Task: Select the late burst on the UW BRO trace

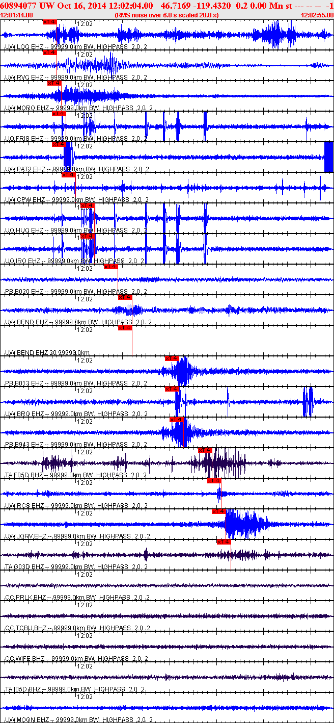Action: point(308,402)
